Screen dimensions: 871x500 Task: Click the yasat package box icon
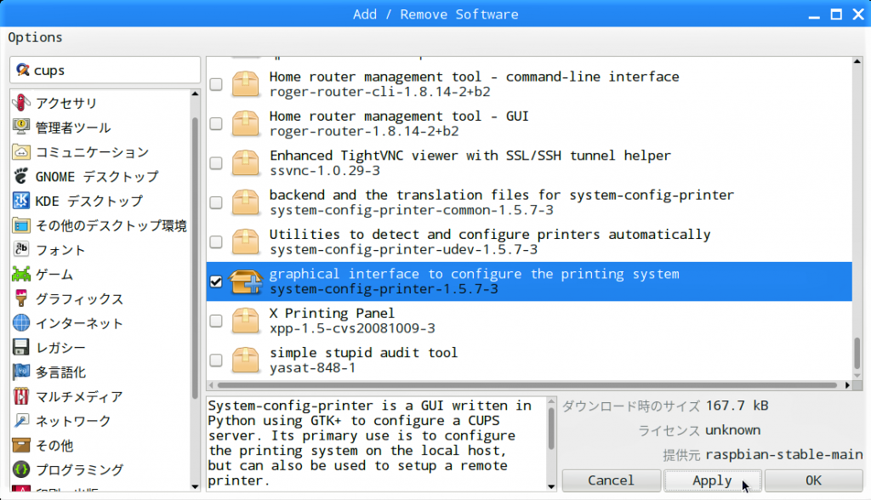coord(245,360)
